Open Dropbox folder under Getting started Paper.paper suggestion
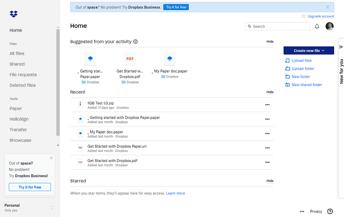Screen dimensions: 344x217 (90, 82)
